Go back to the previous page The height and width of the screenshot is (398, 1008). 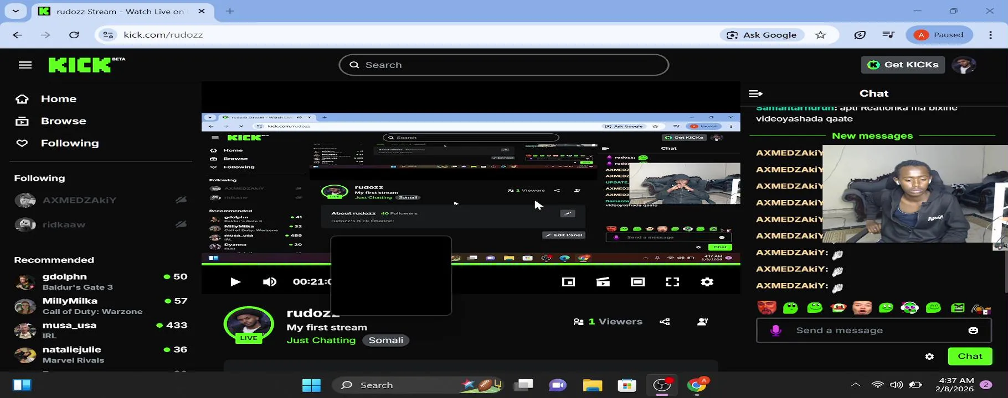[x=18, y=35]
